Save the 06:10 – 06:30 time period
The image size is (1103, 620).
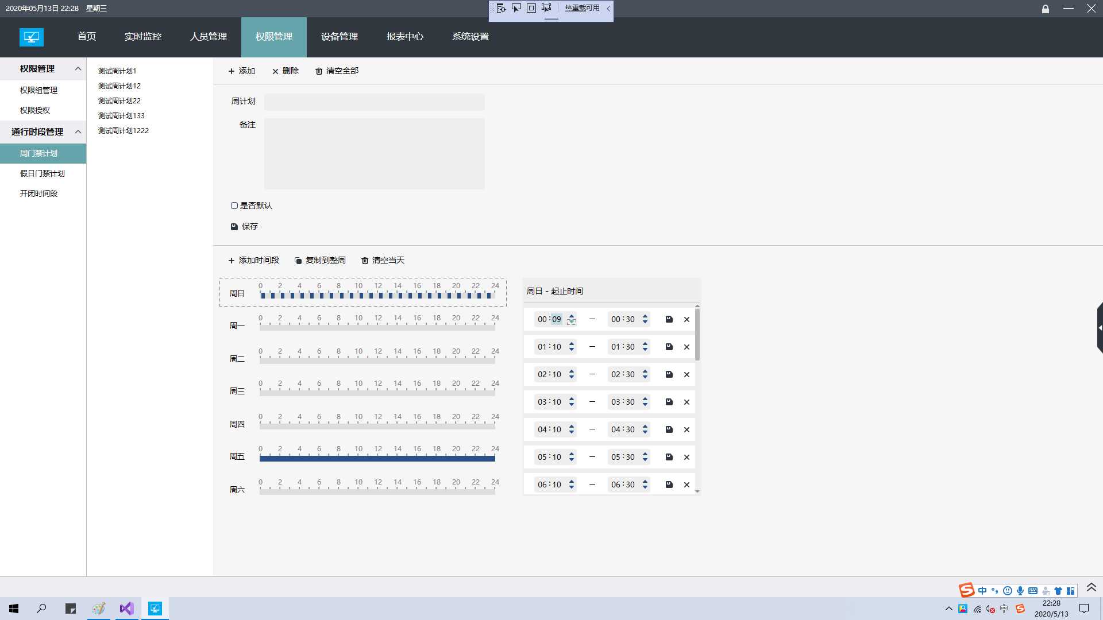tap(669, 485)
